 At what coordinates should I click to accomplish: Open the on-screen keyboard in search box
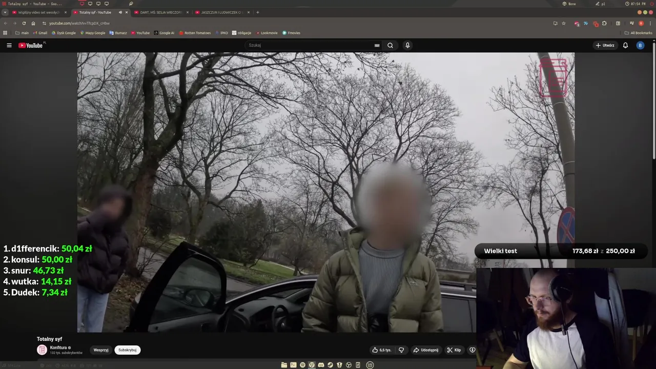point(377,45)
